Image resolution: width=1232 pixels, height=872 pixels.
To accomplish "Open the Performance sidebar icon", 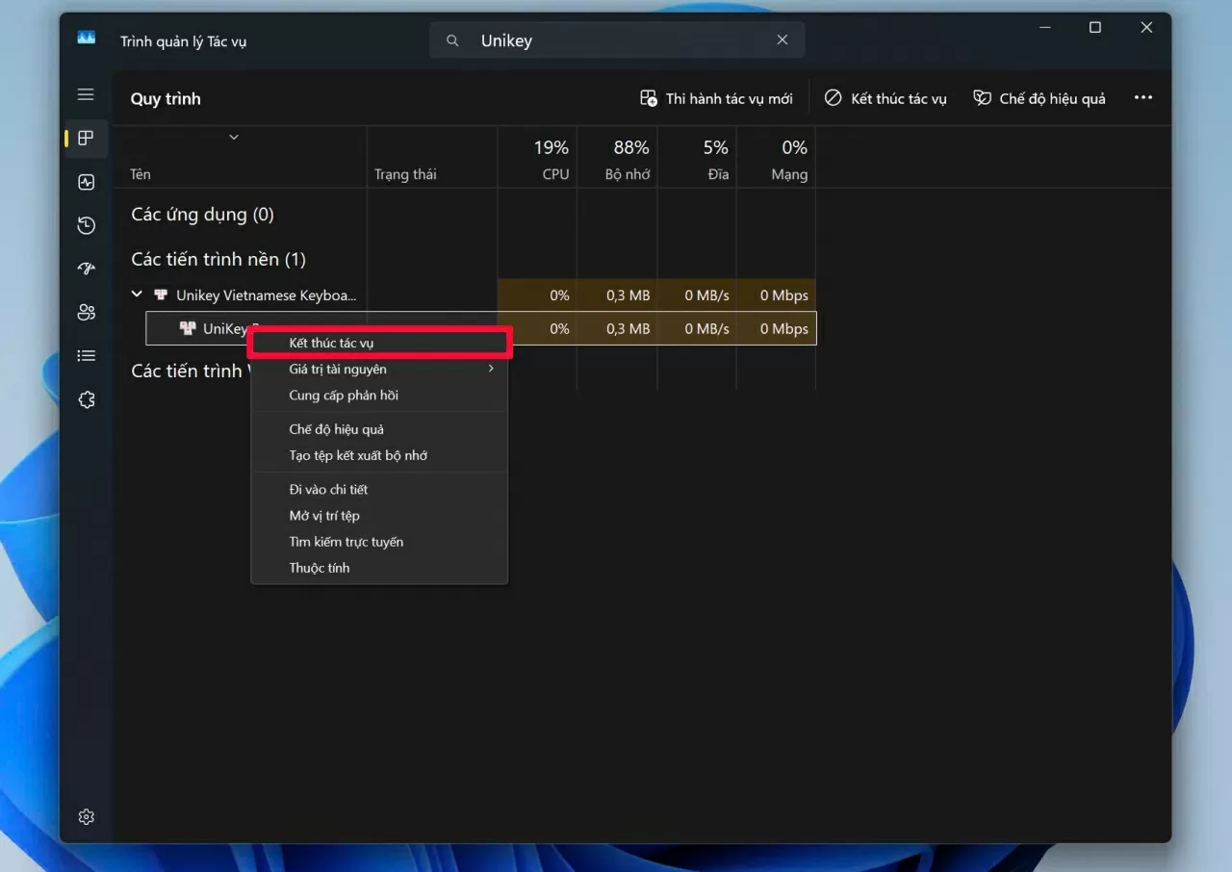I will coord(86,182).
